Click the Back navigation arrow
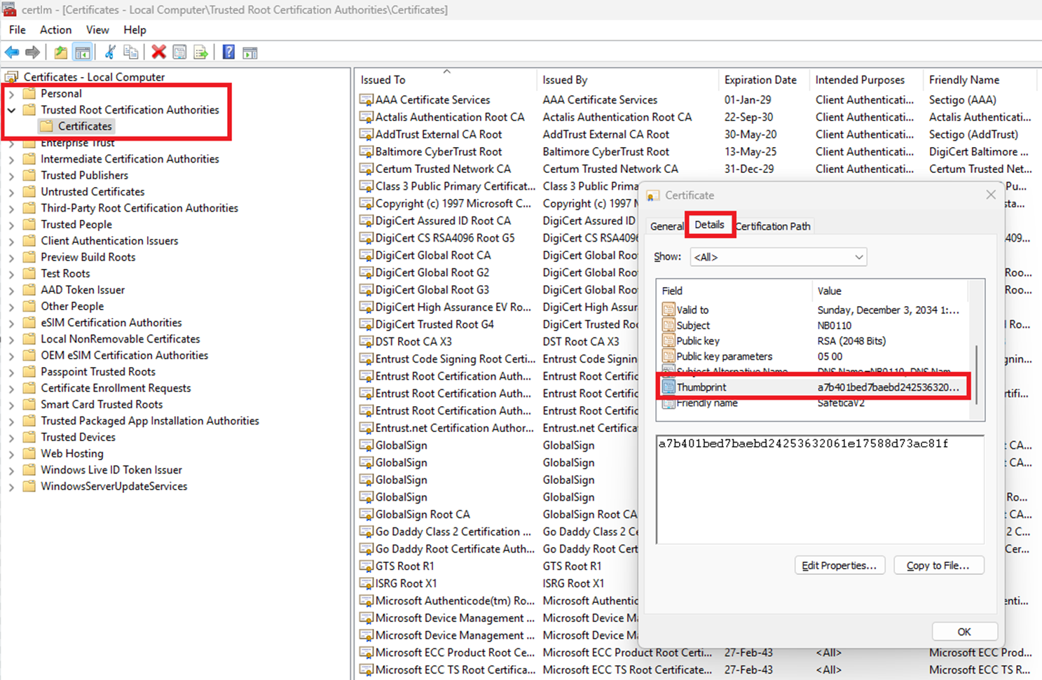The width and height of the screenshot is (1042, 680). [x=11, y=52]
